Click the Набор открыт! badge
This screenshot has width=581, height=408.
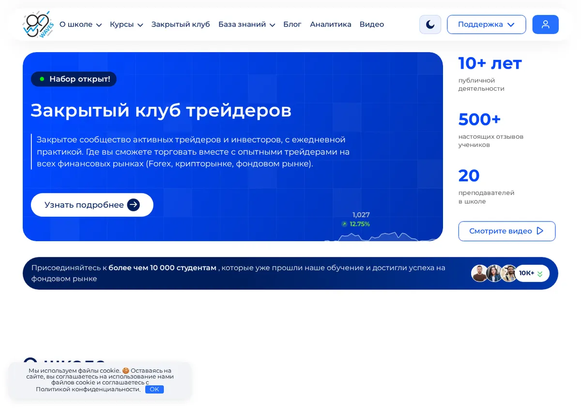pos(74,79)
